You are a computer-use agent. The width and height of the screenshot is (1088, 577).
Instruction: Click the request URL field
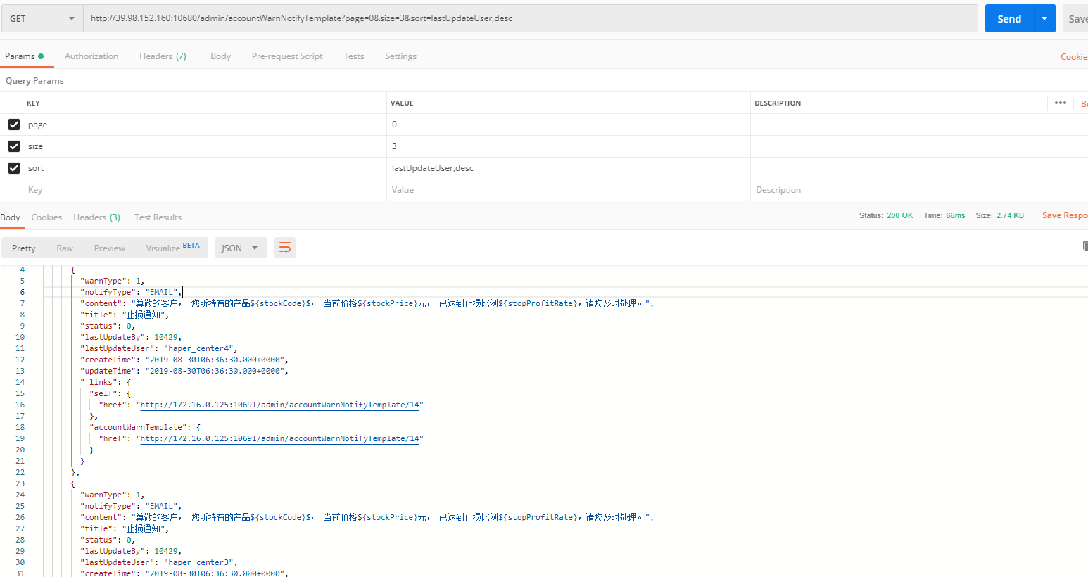[530, 19]
